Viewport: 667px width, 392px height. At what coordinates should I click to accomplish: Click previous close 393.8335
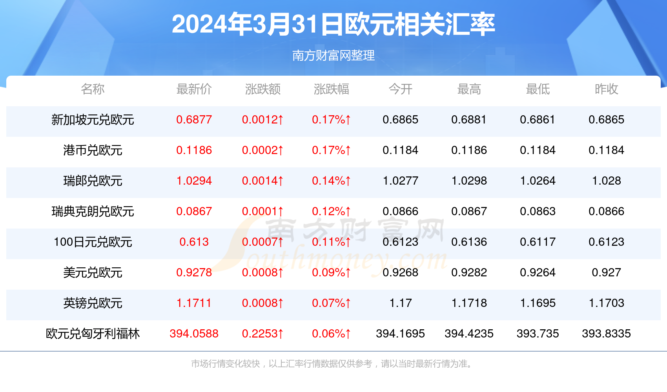tap(606, 334)
